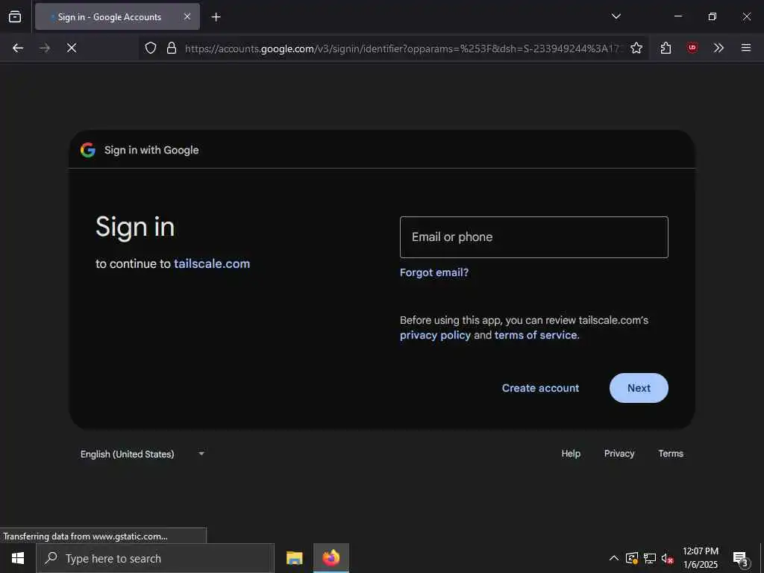Open File Explorer from taskbar
This screenshot has height=573, width=764.
(x=294, y=558)
